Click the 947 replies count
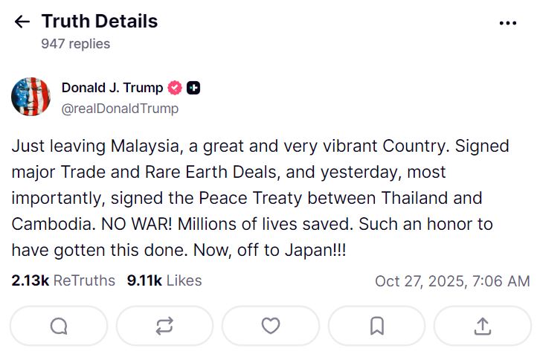 [x=75, y=44]
